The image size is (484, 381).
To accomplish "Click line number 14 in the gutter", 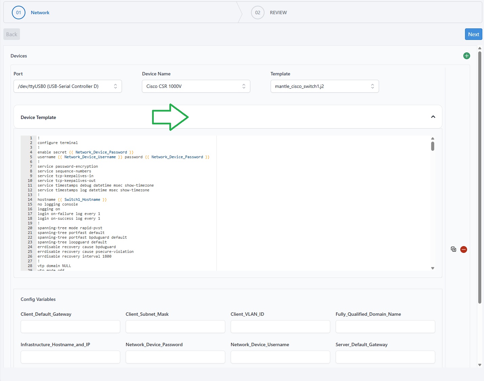I will 30,199.
